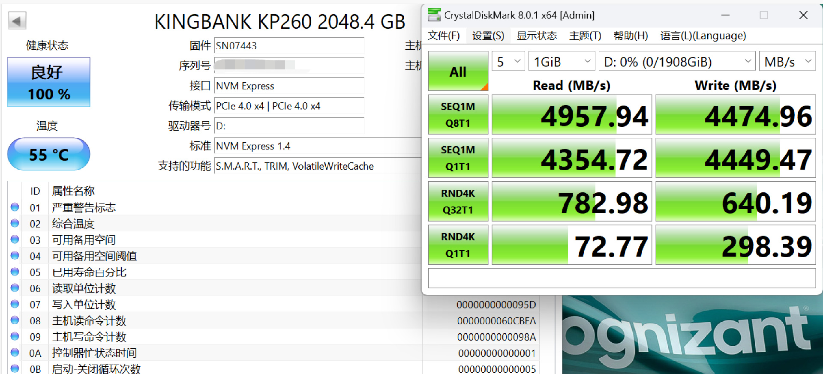Start the SEQ1M Q8T1 test
This screenshot has width=823, height=374.
[x=458, y=115]
